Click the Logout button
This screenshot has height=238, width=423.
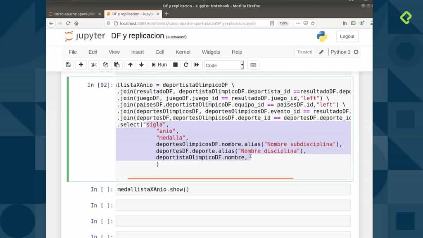pos(347,36)
